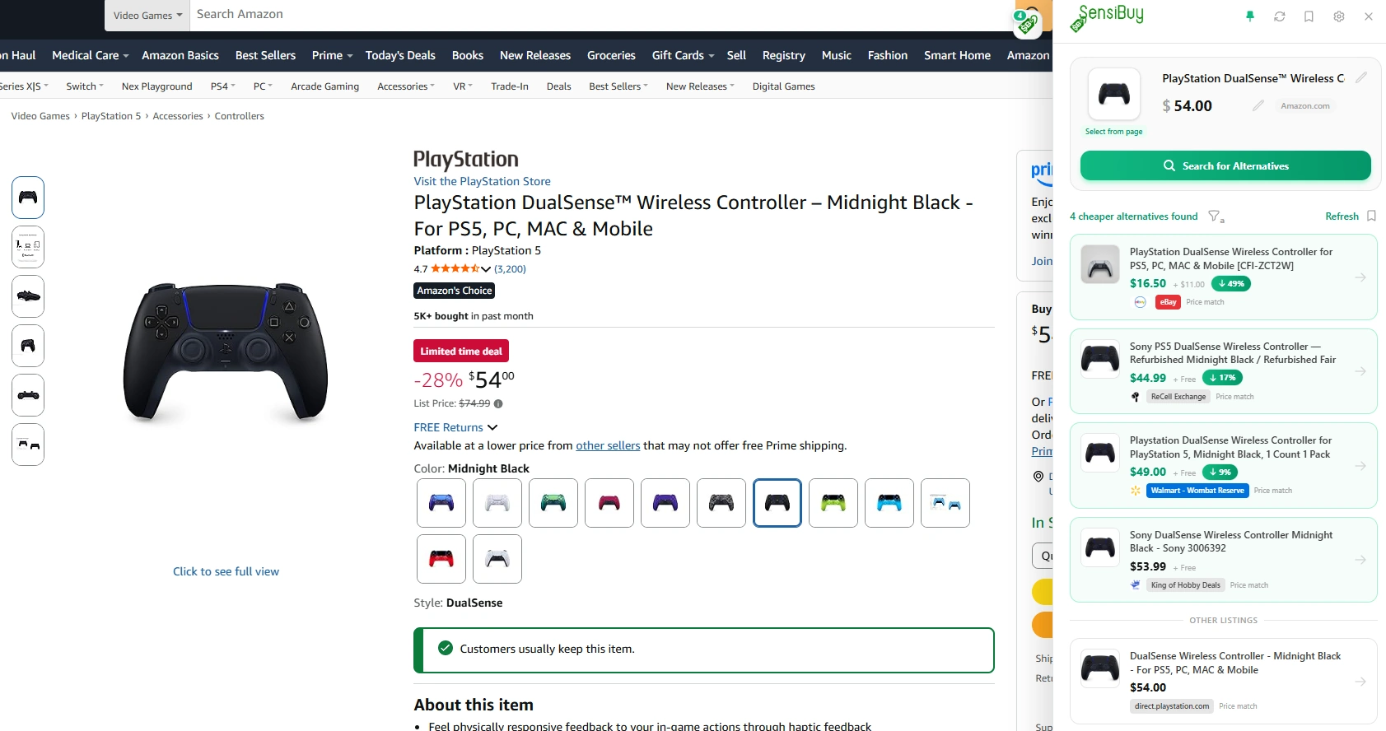Image resolution: width=1386 pixels, height=731 pixels.
Task: Click Search for Alternatives button
Action: tap(1225, 165)
